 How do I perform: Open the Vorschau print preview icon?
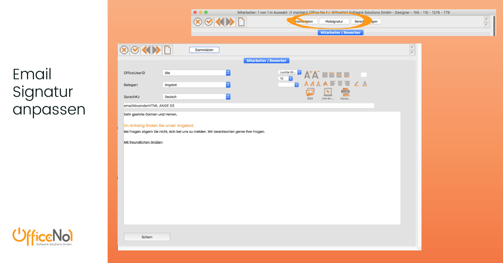pos(345,93)
